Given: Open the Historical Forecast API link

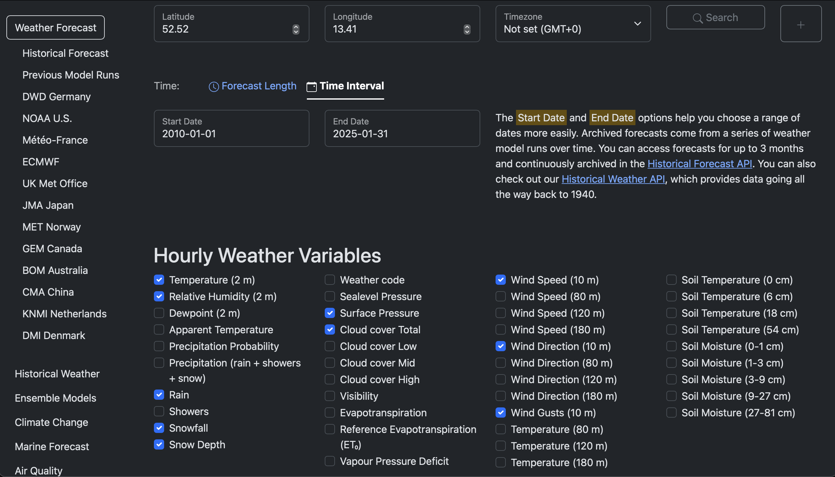Looking at the screenshot, I should point(700,163).
